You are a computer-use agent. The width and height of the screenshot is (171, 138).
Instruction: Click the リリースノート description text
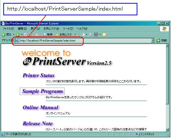96,129
